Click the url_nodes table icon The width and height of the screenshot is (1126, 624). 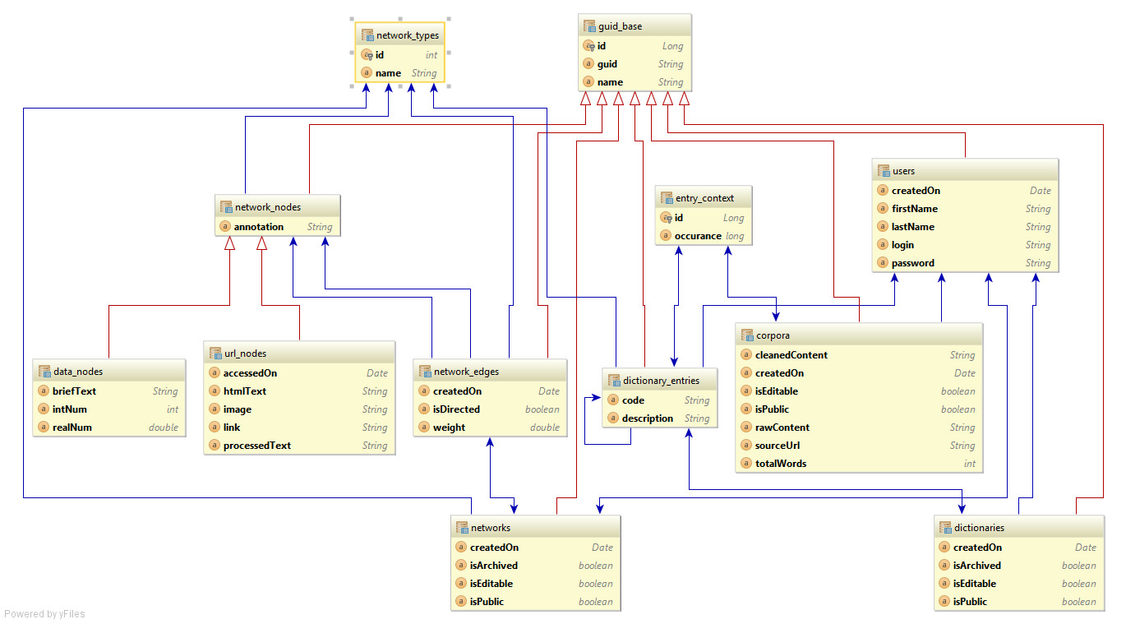[215, 354]
